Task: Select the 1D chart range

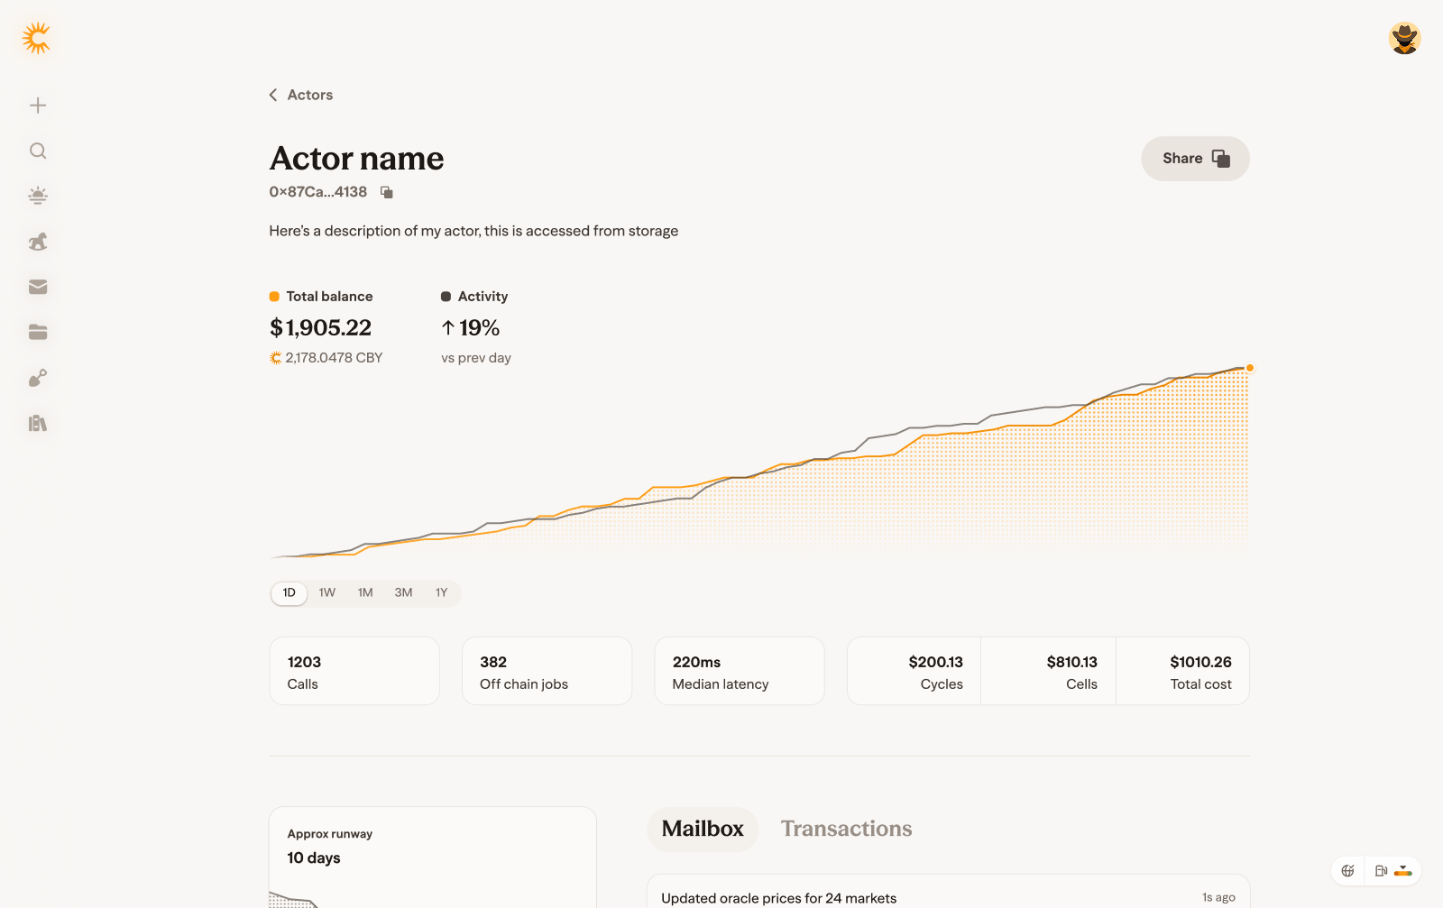Action: (x=290, y=592)
